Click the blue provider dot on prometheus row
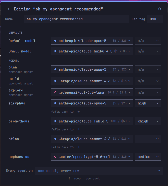Image resolution: width=168 pixels, height=186 pixels. point(55,121)
